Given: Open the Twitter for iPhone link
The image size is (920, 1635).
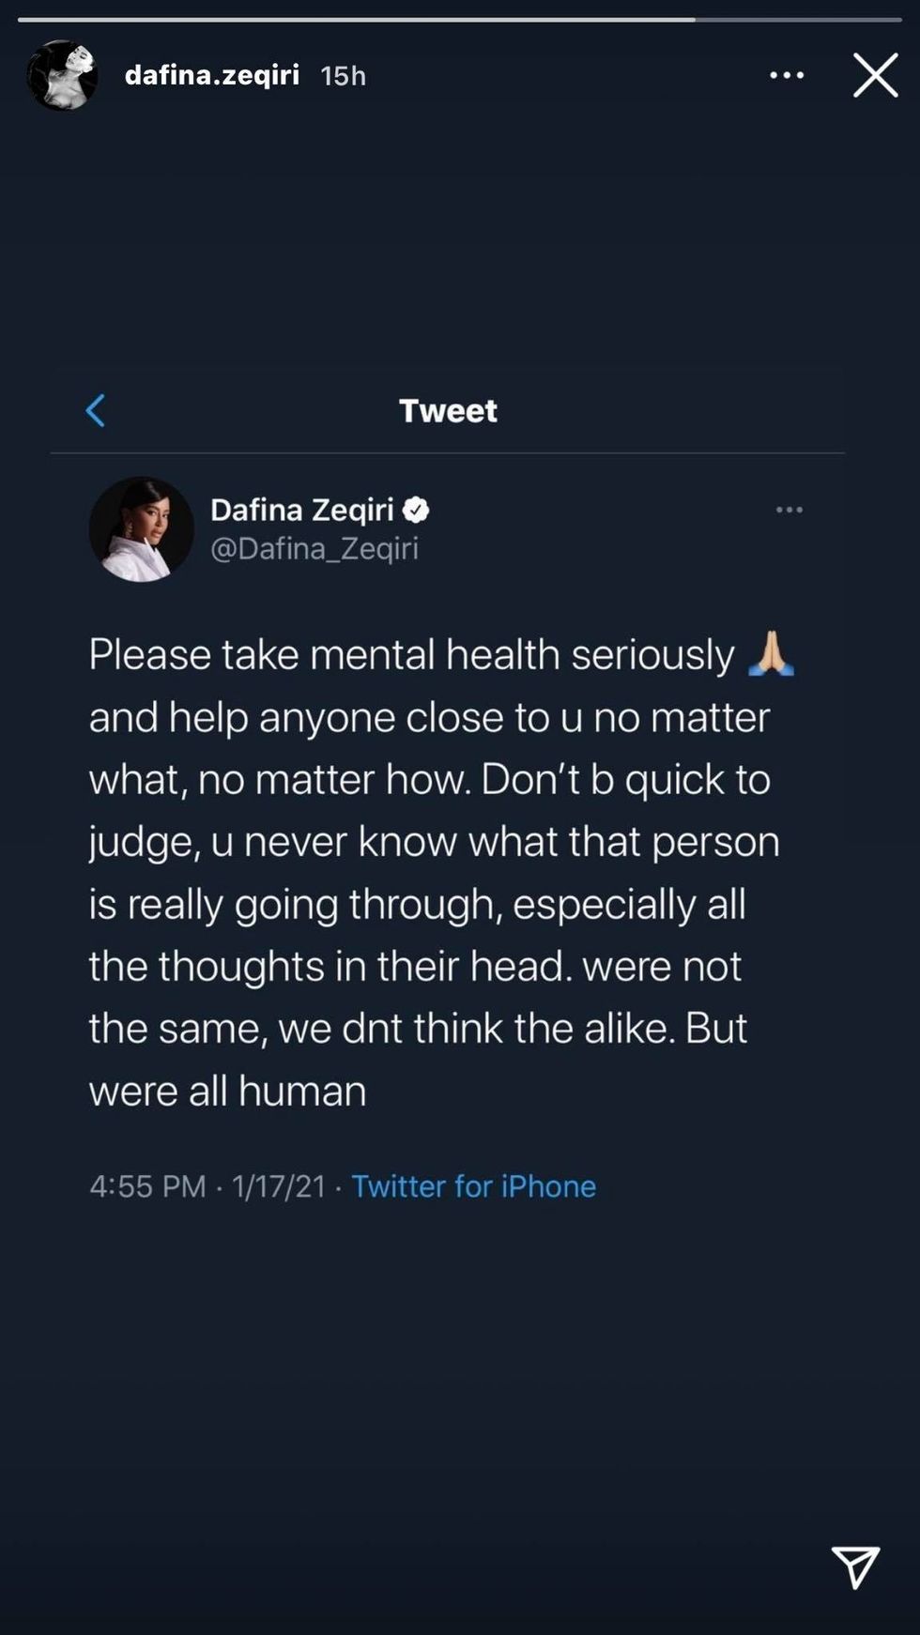Looking at the screenshot, I should coord(473,1186).
